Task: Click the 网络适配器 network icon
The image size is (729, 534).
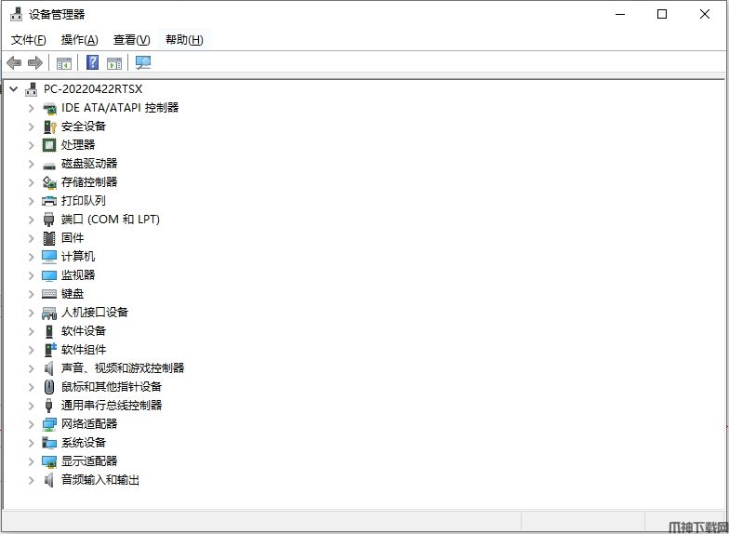Action: point(49,424)
